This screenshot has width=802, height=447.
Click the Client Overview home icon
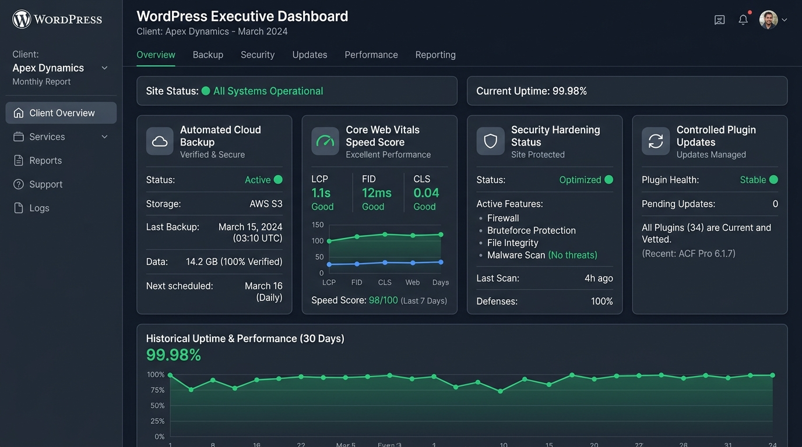click(19, 113)
